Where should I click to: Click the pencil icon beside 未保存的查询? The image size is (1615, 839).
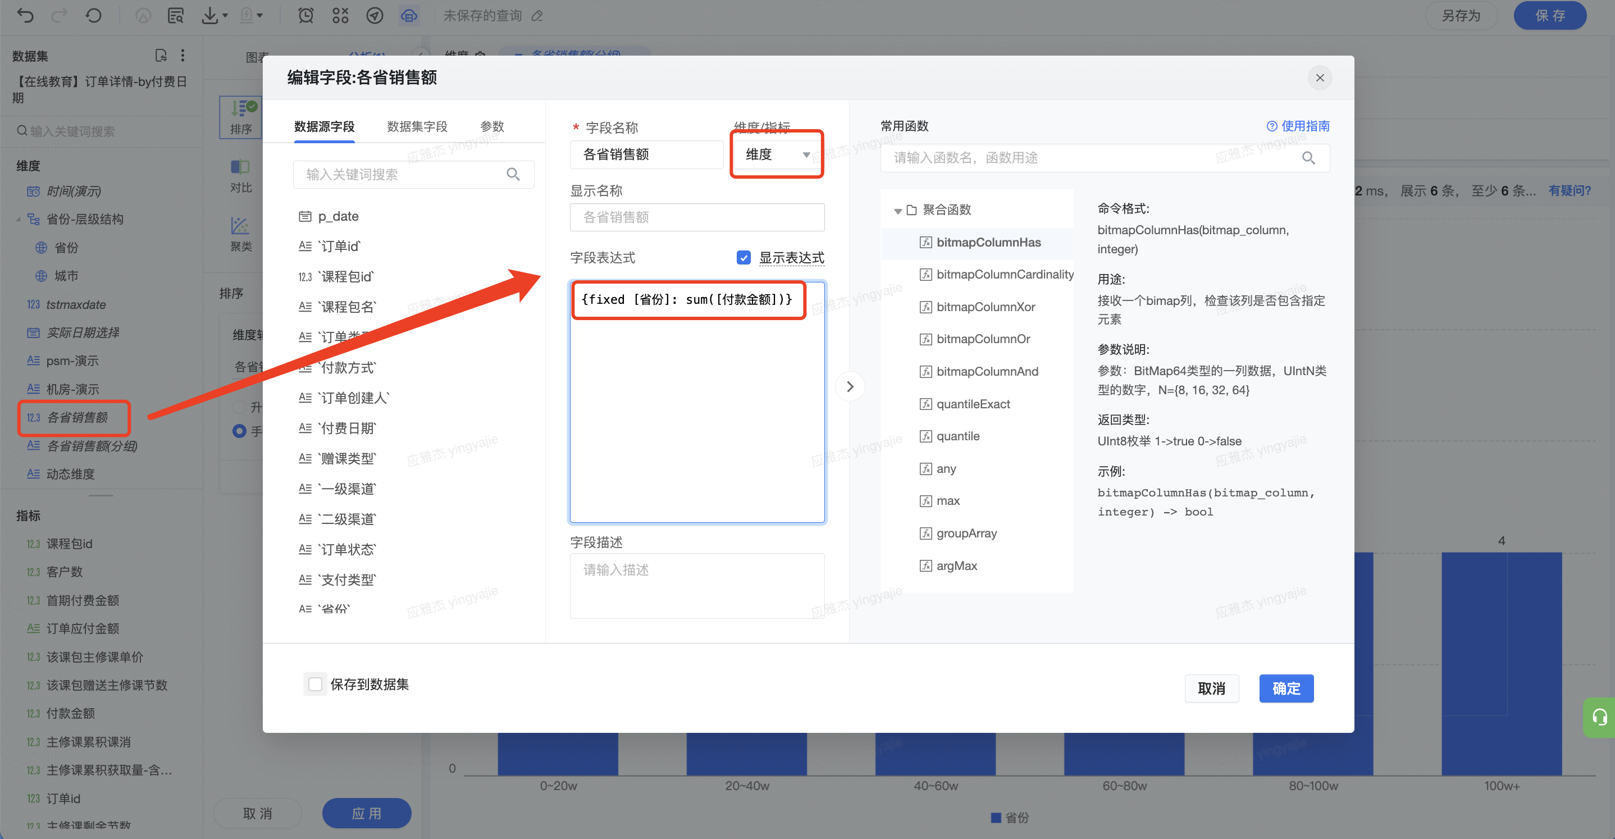pyautogui.click(x=537, y=16)
